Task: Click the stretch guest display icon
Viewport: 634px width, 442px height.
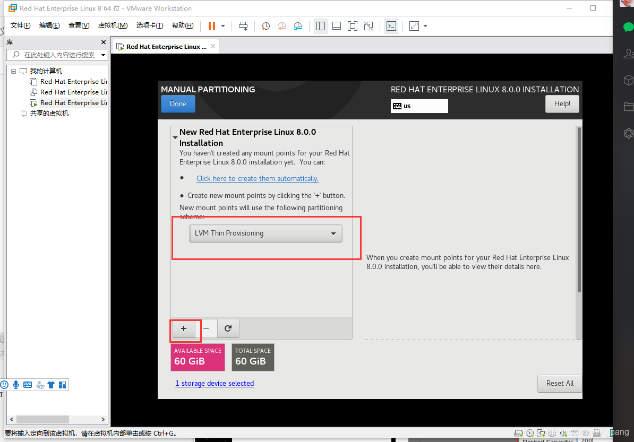Action: point(414,26)
